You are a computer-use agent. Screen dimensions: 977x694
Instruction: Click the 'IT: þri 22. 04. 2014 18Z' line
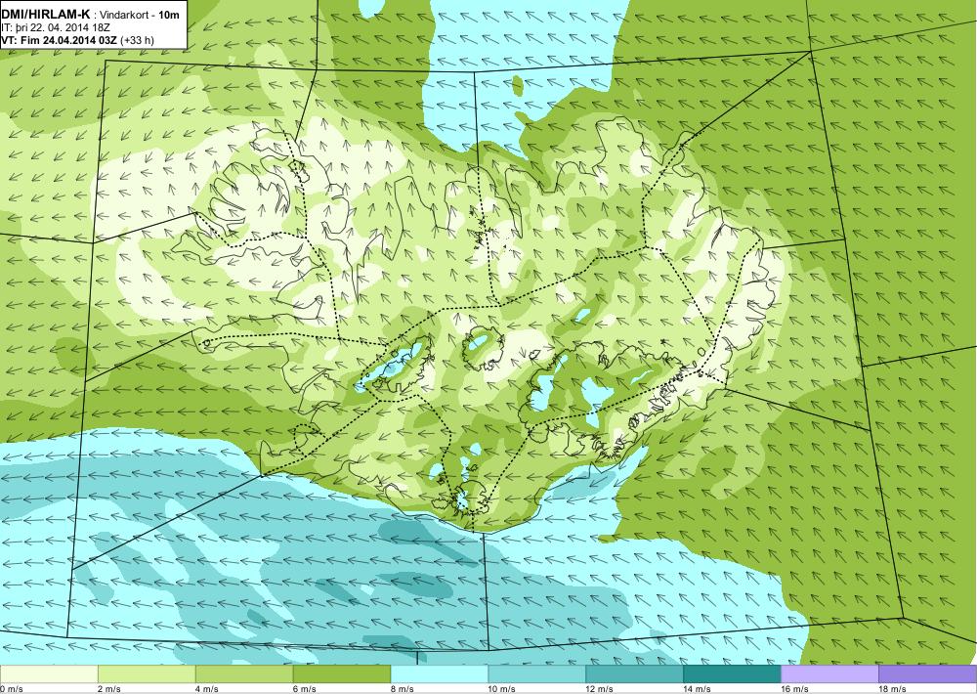coord(56,27)
